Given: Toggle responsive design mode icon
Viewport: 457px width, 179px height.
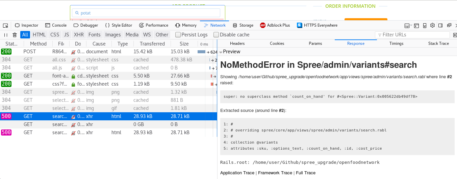Looking at the screenshot, I should [x=425, y=25].
